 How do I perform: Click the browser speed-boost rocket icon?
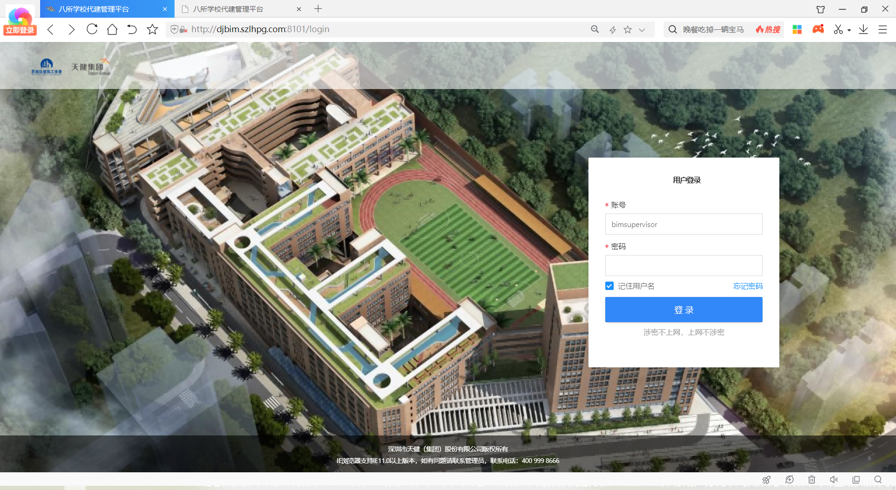[766, 480]
